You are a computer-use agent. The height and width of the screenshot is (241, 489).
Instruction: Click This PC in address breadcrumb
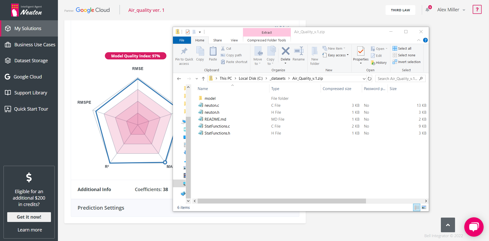(x=226, y=78)
